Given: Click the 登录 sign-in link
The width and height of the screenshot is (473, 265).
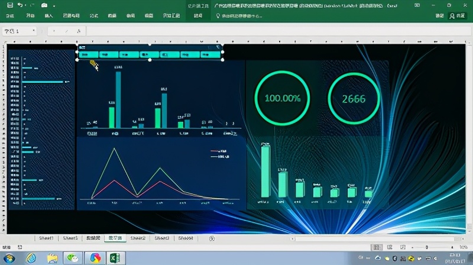Looking at the screenshot, I should (439, 16).
